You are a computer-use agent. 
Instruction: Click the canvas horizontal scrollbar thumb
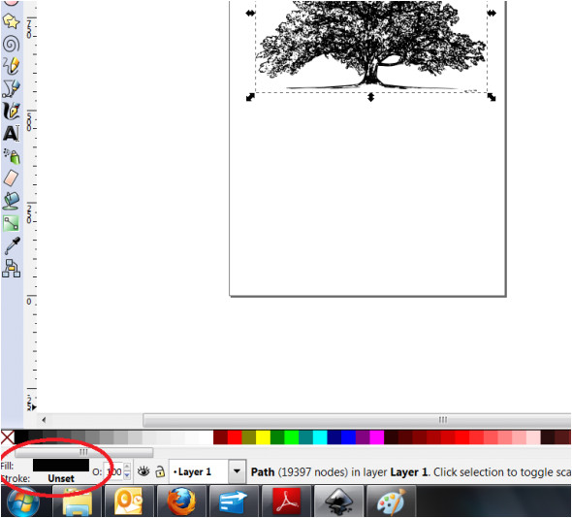(358, 420)
